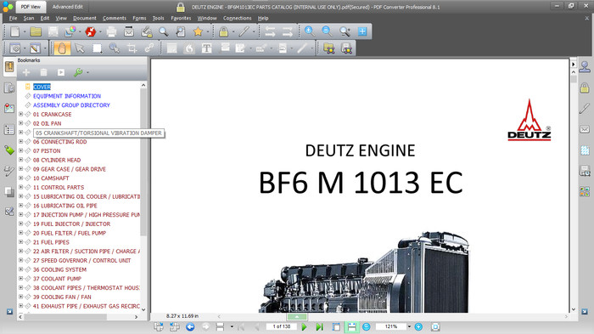
Task: Go to previous view blue arrow
Action: coord(190,327)
